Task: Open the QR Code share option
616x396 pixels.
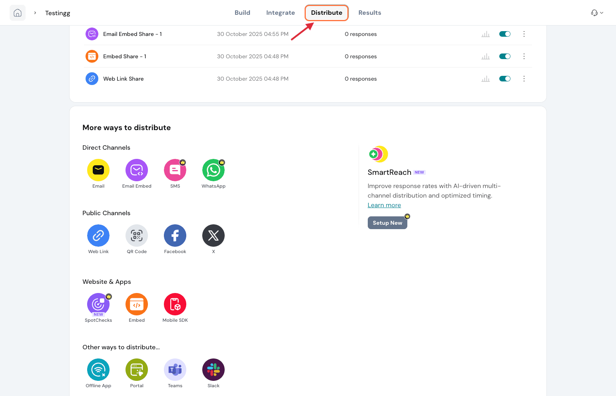Action: [136, 236]
